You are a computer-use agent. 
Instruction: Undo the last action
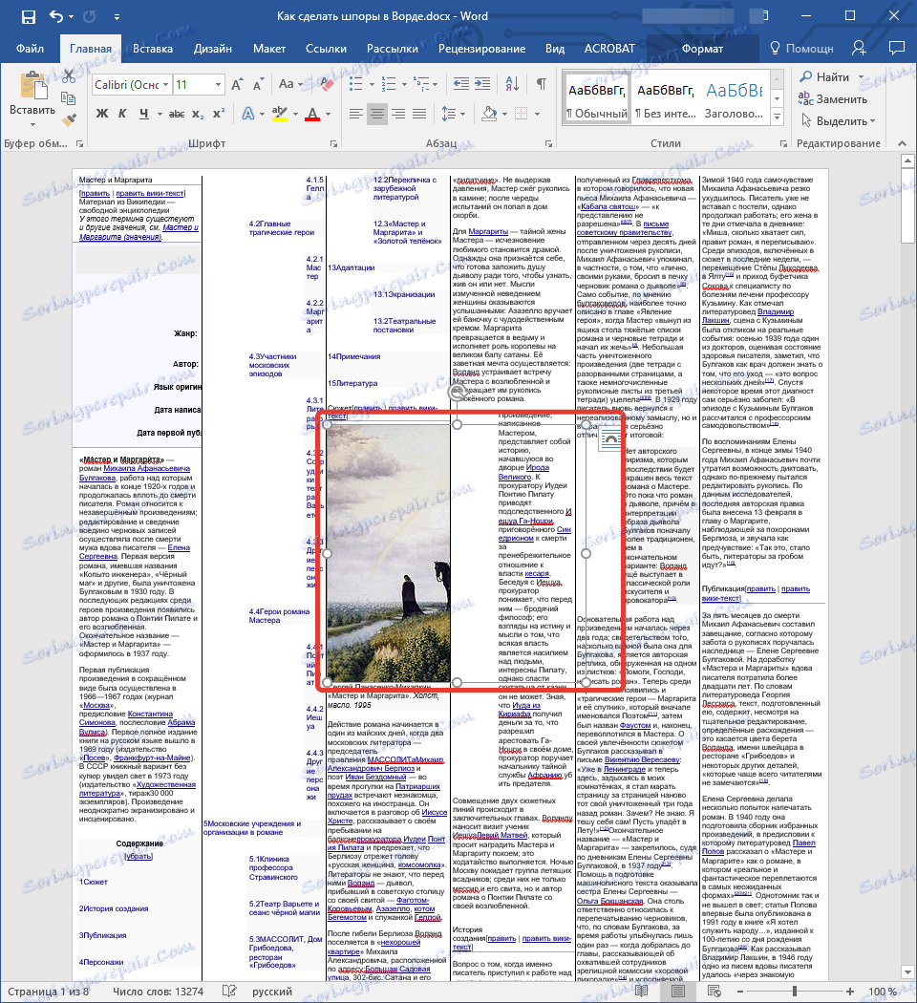(57, 16)
